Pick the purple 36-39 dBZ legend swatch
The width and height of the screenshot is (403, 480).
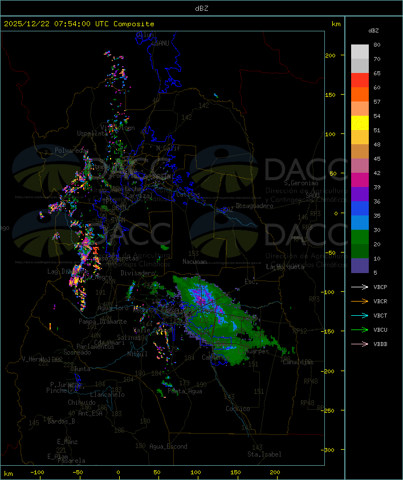[360, 194]
